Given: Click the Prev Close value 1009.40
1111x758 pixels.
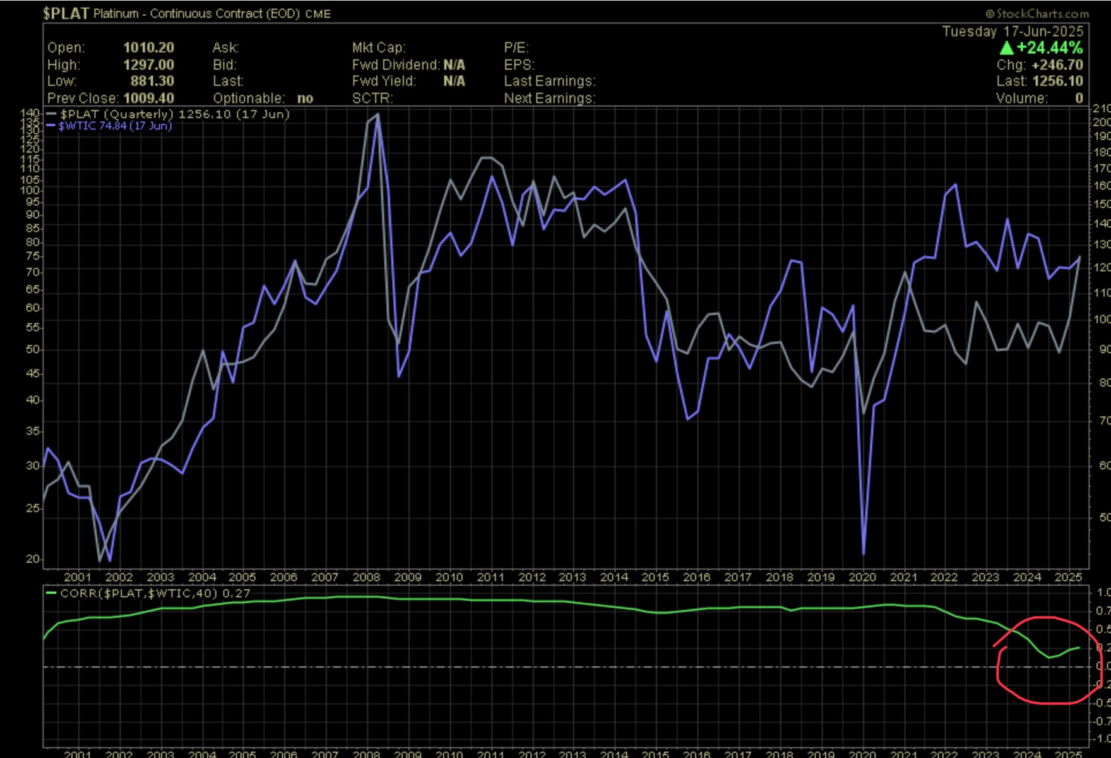Looking at the screenshot, I should click(x=148, y=99).
